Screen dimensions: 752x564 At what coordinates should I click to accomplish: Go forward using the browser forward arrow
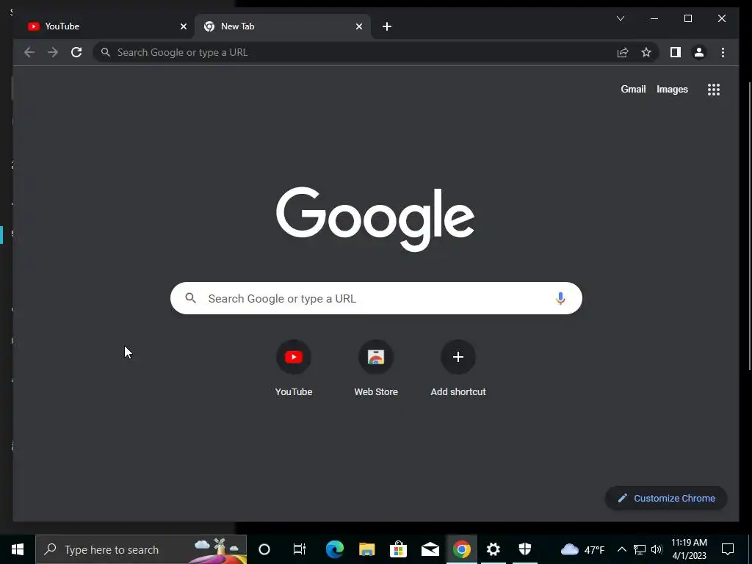pyautogui.click(x=53, y=52)
